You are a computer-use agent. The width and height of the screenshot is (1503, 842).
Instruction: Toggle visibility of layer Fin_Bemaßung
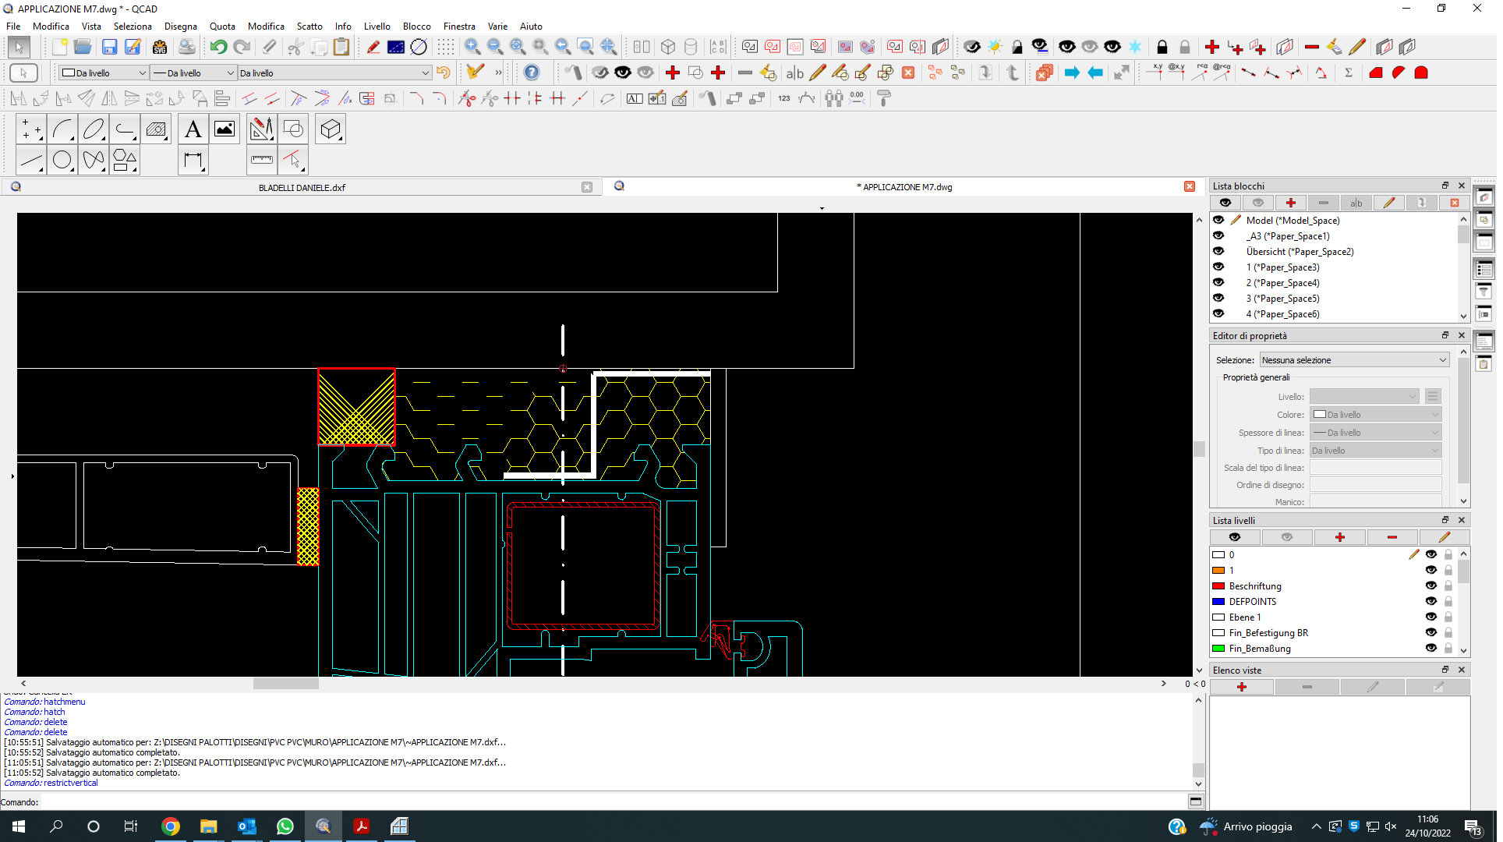coord(1431,648)
